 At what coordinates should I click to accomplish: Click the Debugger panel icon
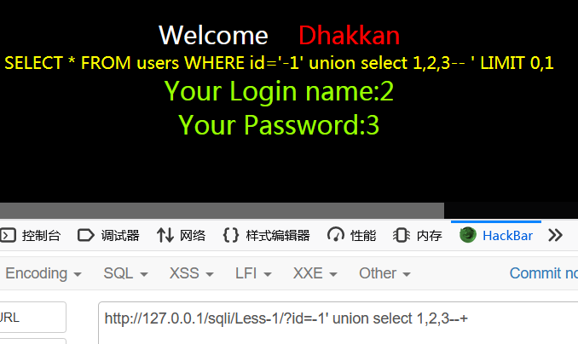pyautogui.click(x=85, y=235)
